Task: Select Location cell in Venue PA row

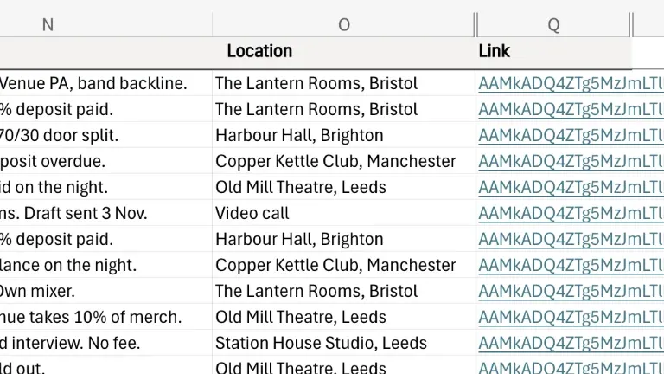Action: click(343, 83)
